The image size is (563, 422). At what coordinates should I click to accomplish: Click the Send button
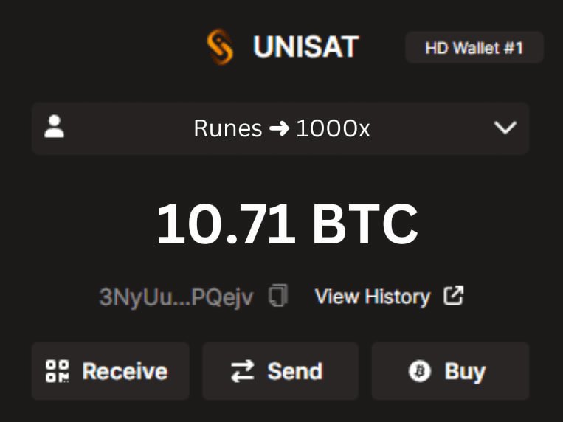click(280, 371)
